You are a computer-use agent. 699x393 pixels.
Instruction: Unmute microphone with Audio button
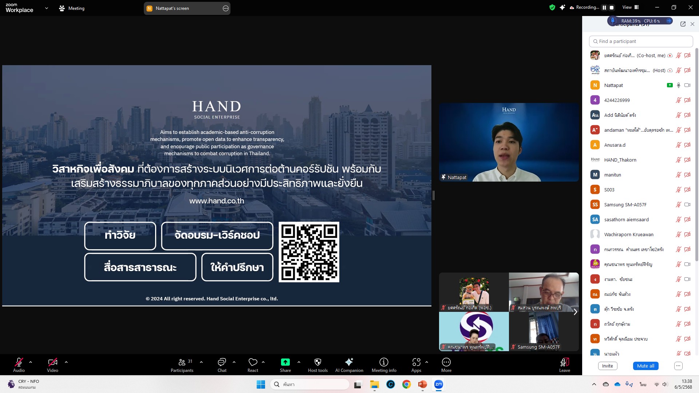19,365
